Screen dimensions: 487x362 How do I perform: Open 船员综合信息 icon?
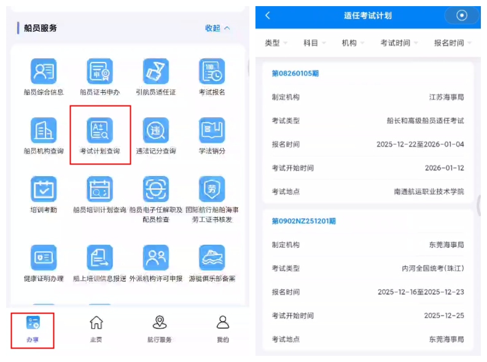pos(44,72)
